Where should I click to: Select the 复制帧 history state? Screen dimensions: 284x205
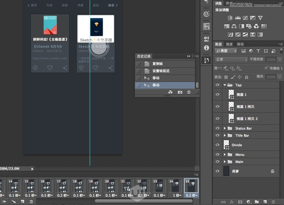coord(165,64)
